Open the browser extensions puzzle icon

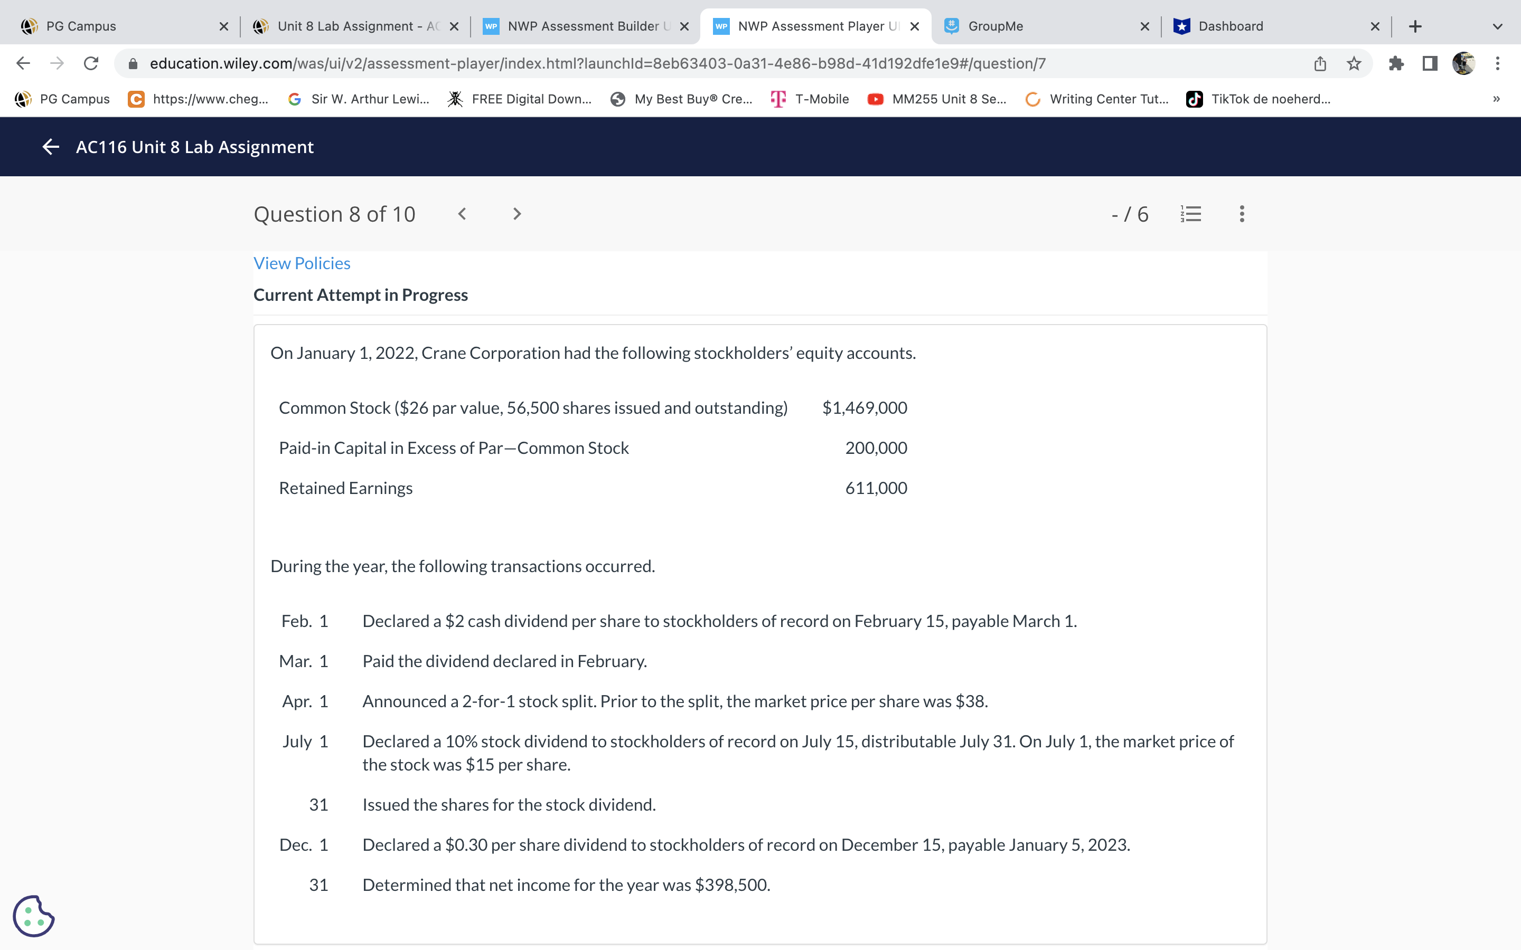pyautogui.click(x=1396, y=63)
